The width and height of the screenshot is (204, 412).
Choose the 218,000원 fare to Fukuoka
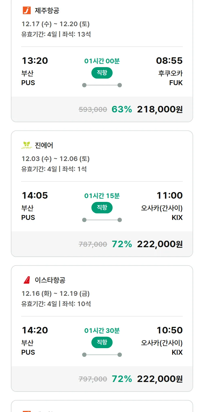pos(160,109)
